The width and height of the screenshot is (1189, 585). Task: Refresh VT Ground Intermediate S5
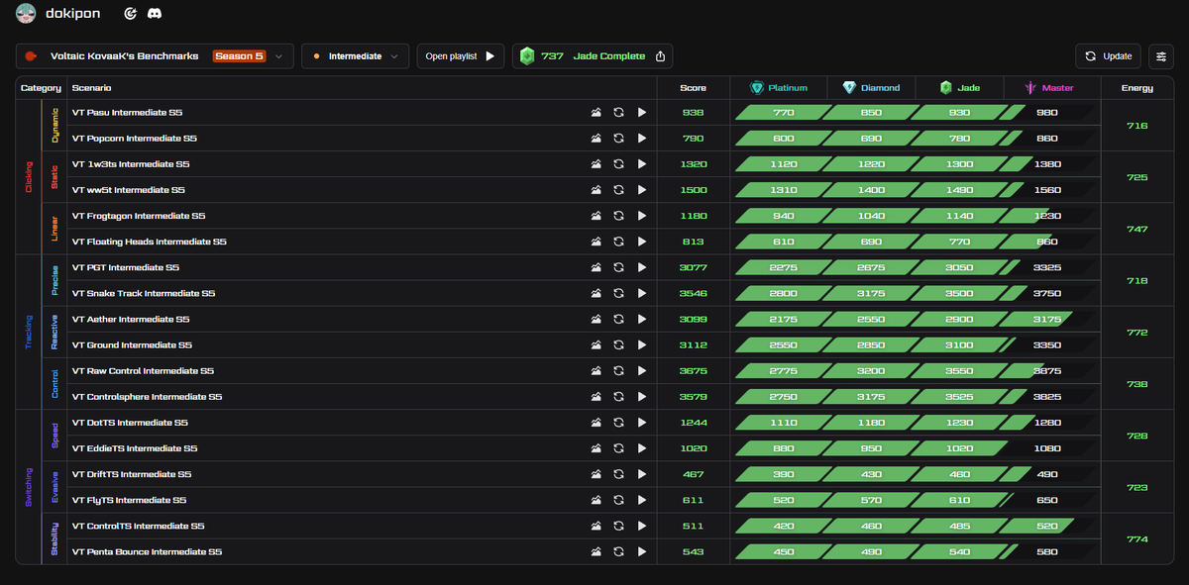pos(618,345)
